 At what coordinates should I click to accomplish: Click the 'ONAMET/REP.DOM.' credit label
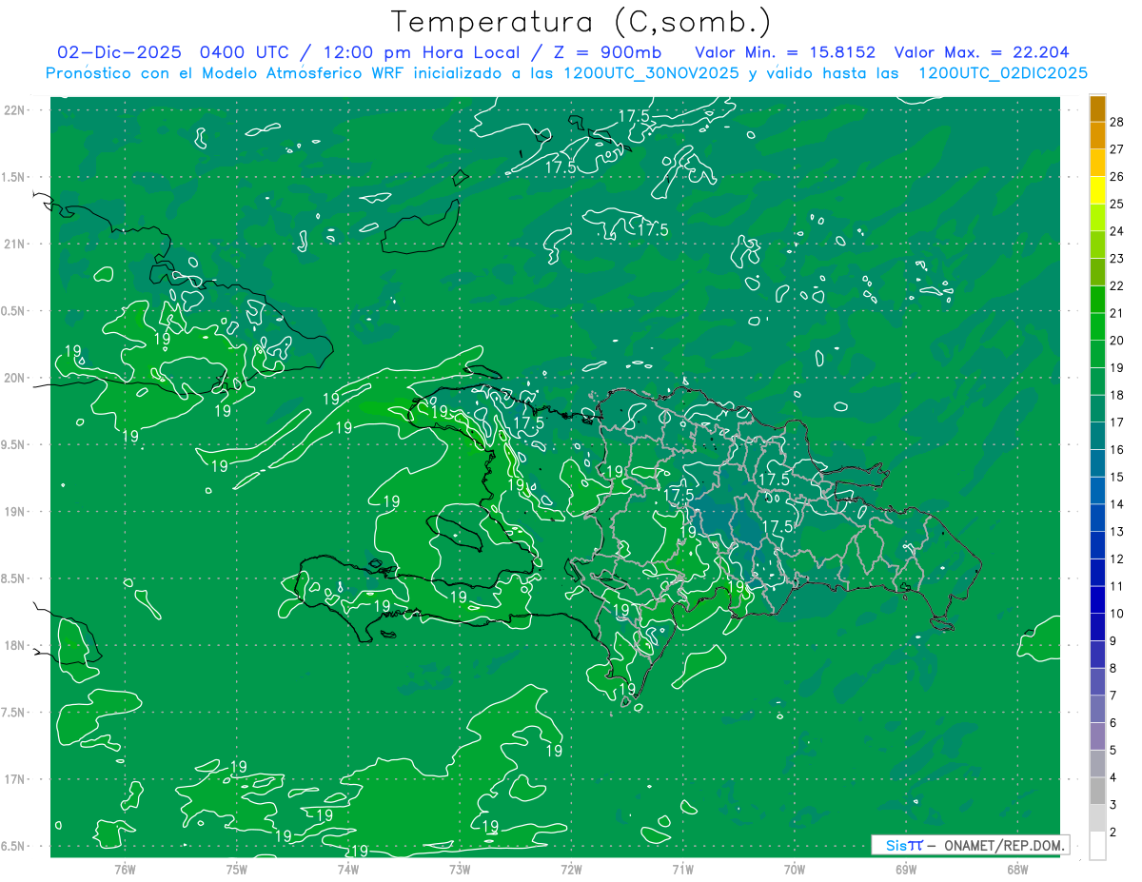[1004, 845]
